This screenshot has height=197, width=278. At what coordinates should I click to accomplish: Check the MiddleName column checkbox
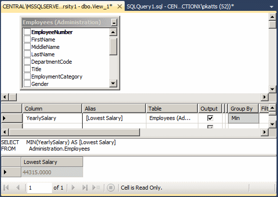coord(27,47)
